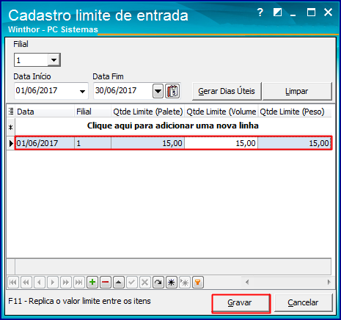The height and width of the screenshot is (320, 341).
Task: Click the diagonal half-filled title bar icon
Action: 277,12
